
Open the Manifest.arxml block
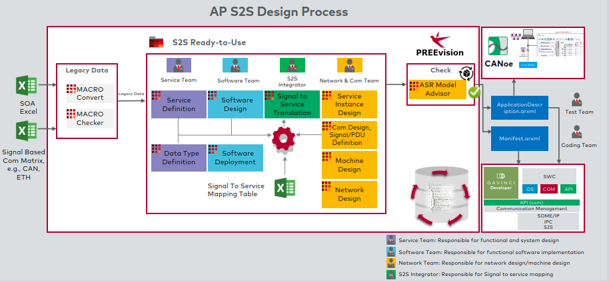[520, 138]
